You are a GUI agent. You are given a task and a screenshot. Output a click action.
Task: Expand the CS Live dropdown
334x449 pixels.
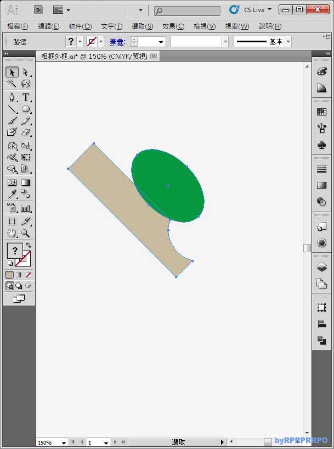click(x=269, y=9)
